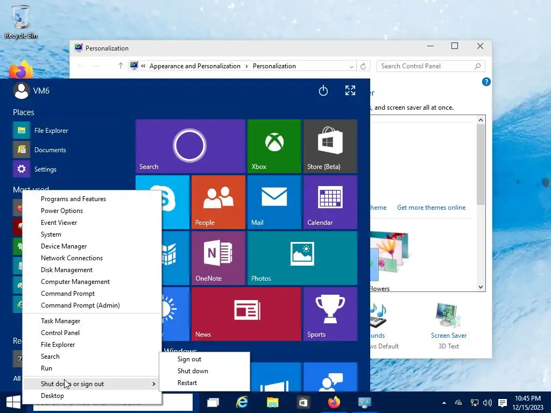Open the Xbox tile
Viewport: 551px width, 413px height.
[274, 146]
